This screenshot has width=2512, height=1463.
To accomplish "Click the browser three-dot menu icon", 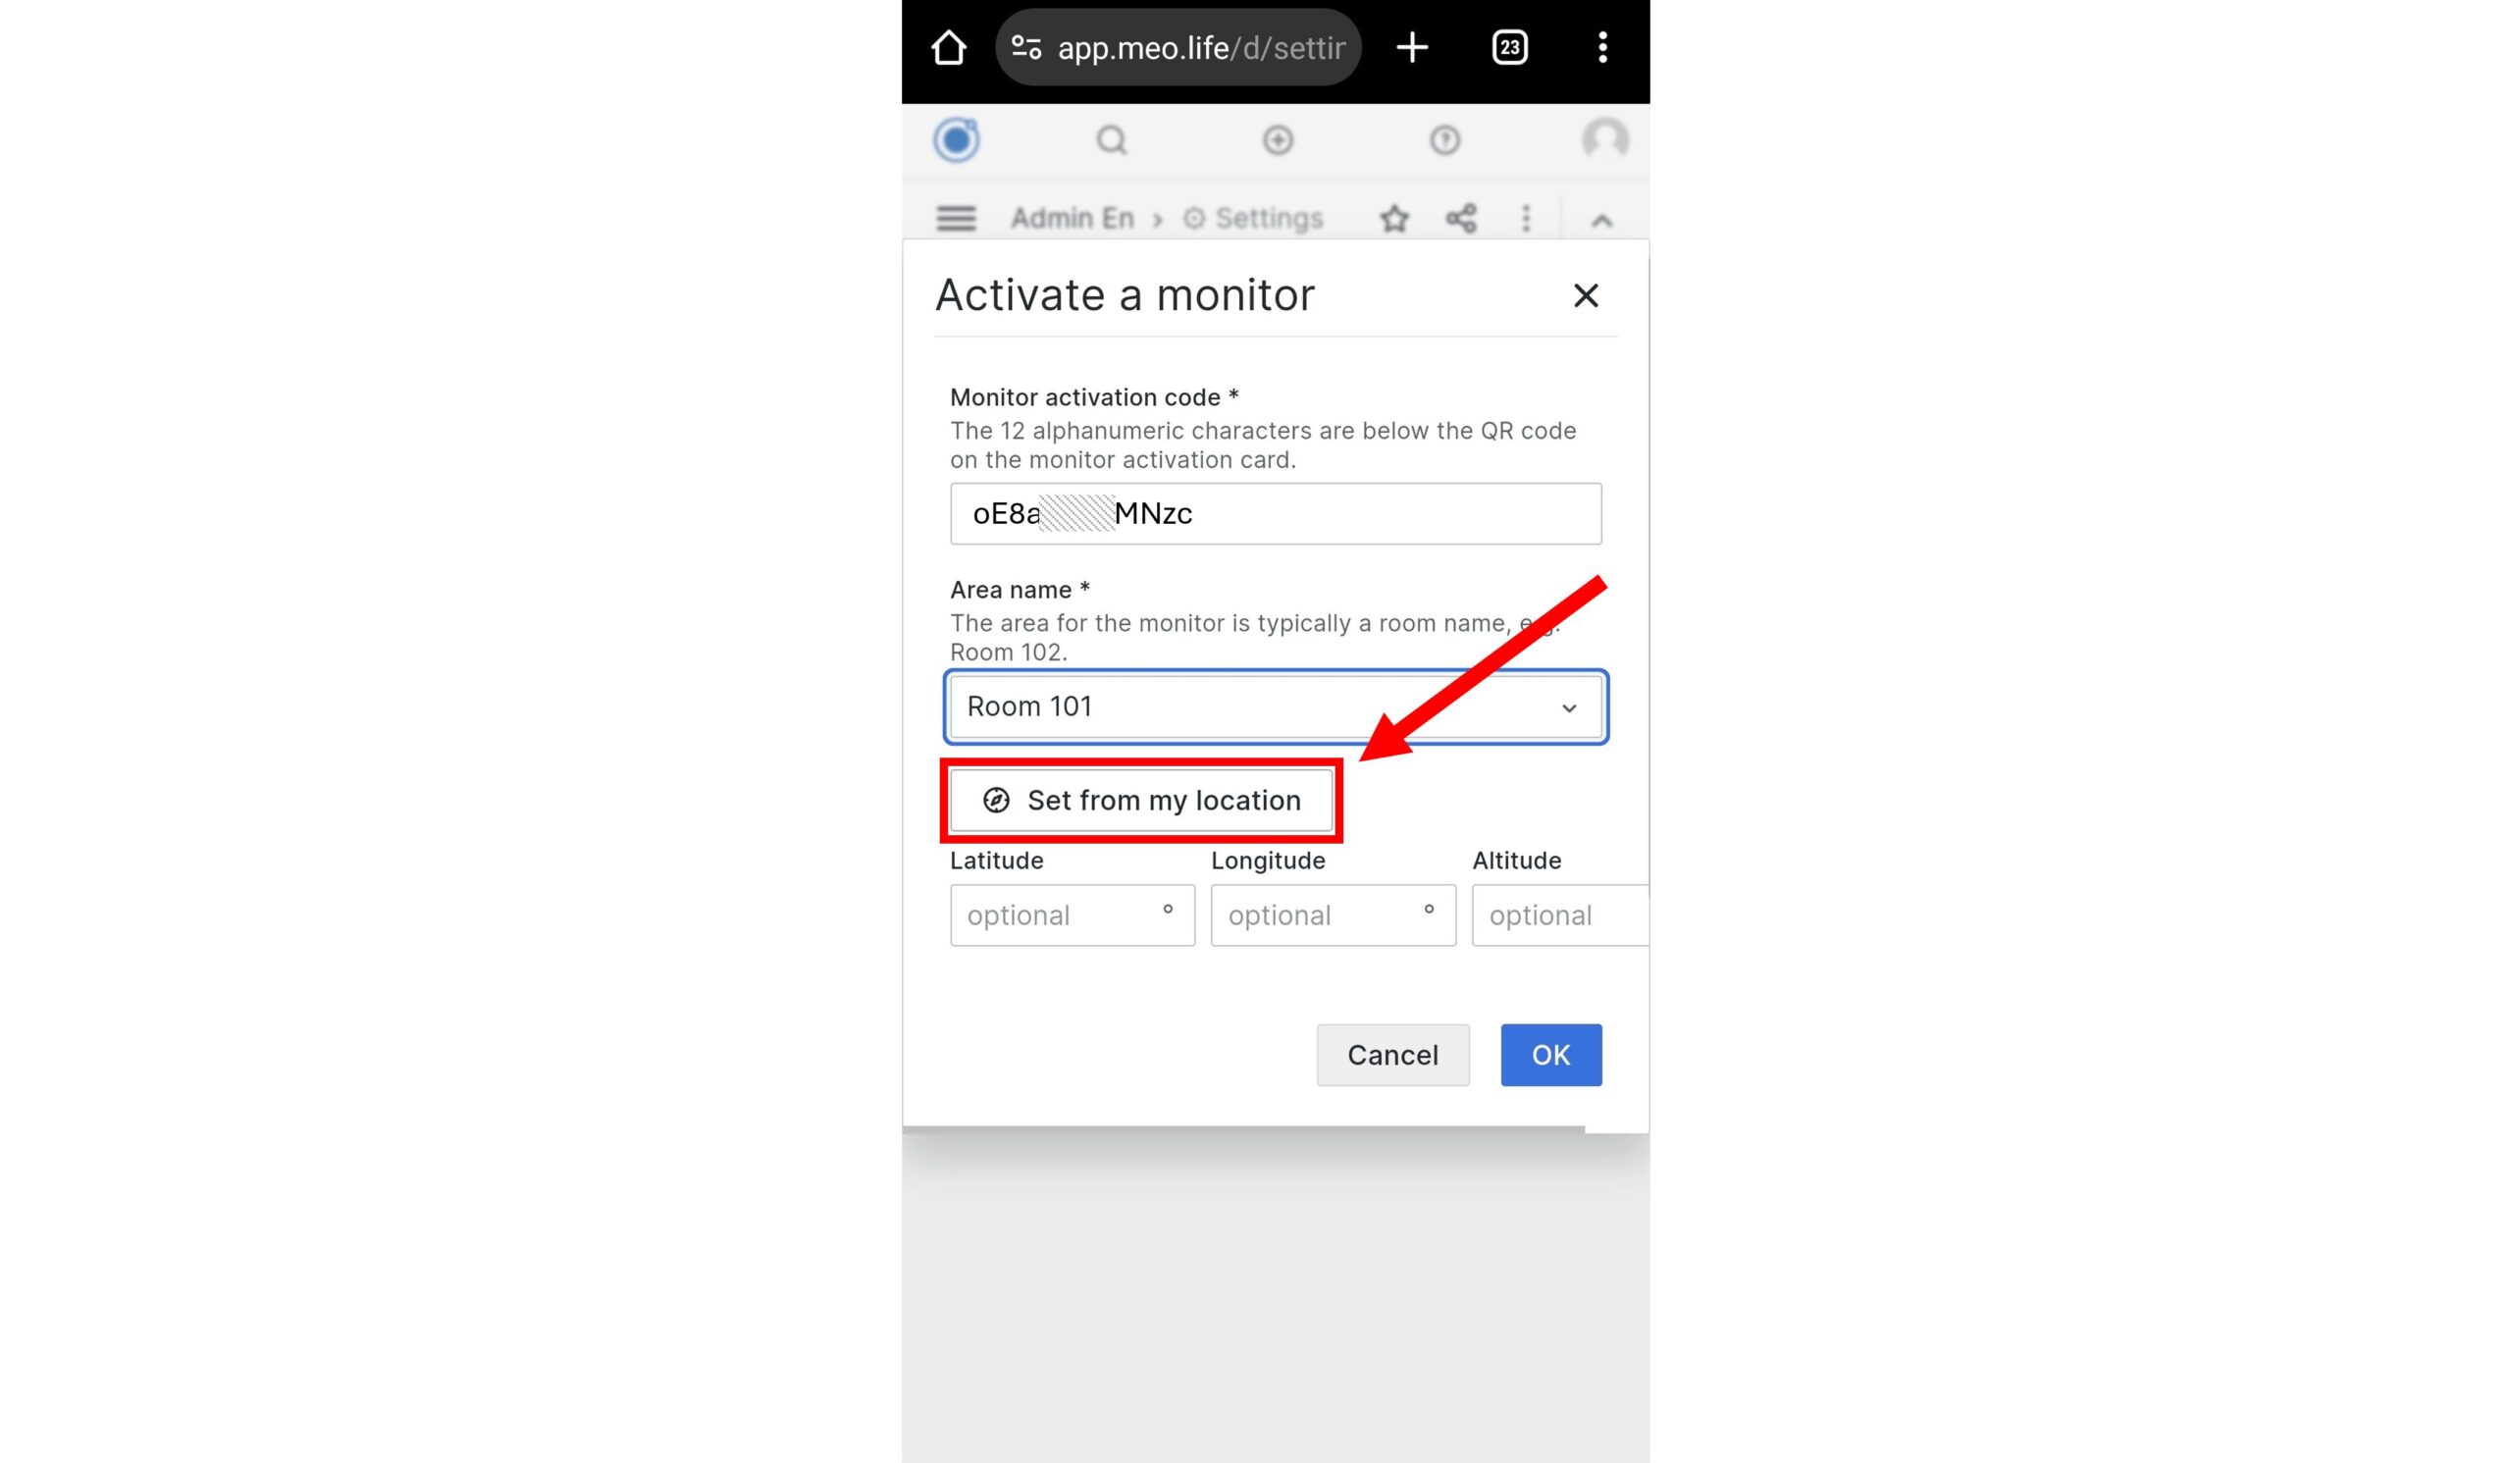I will point(1601,47).
